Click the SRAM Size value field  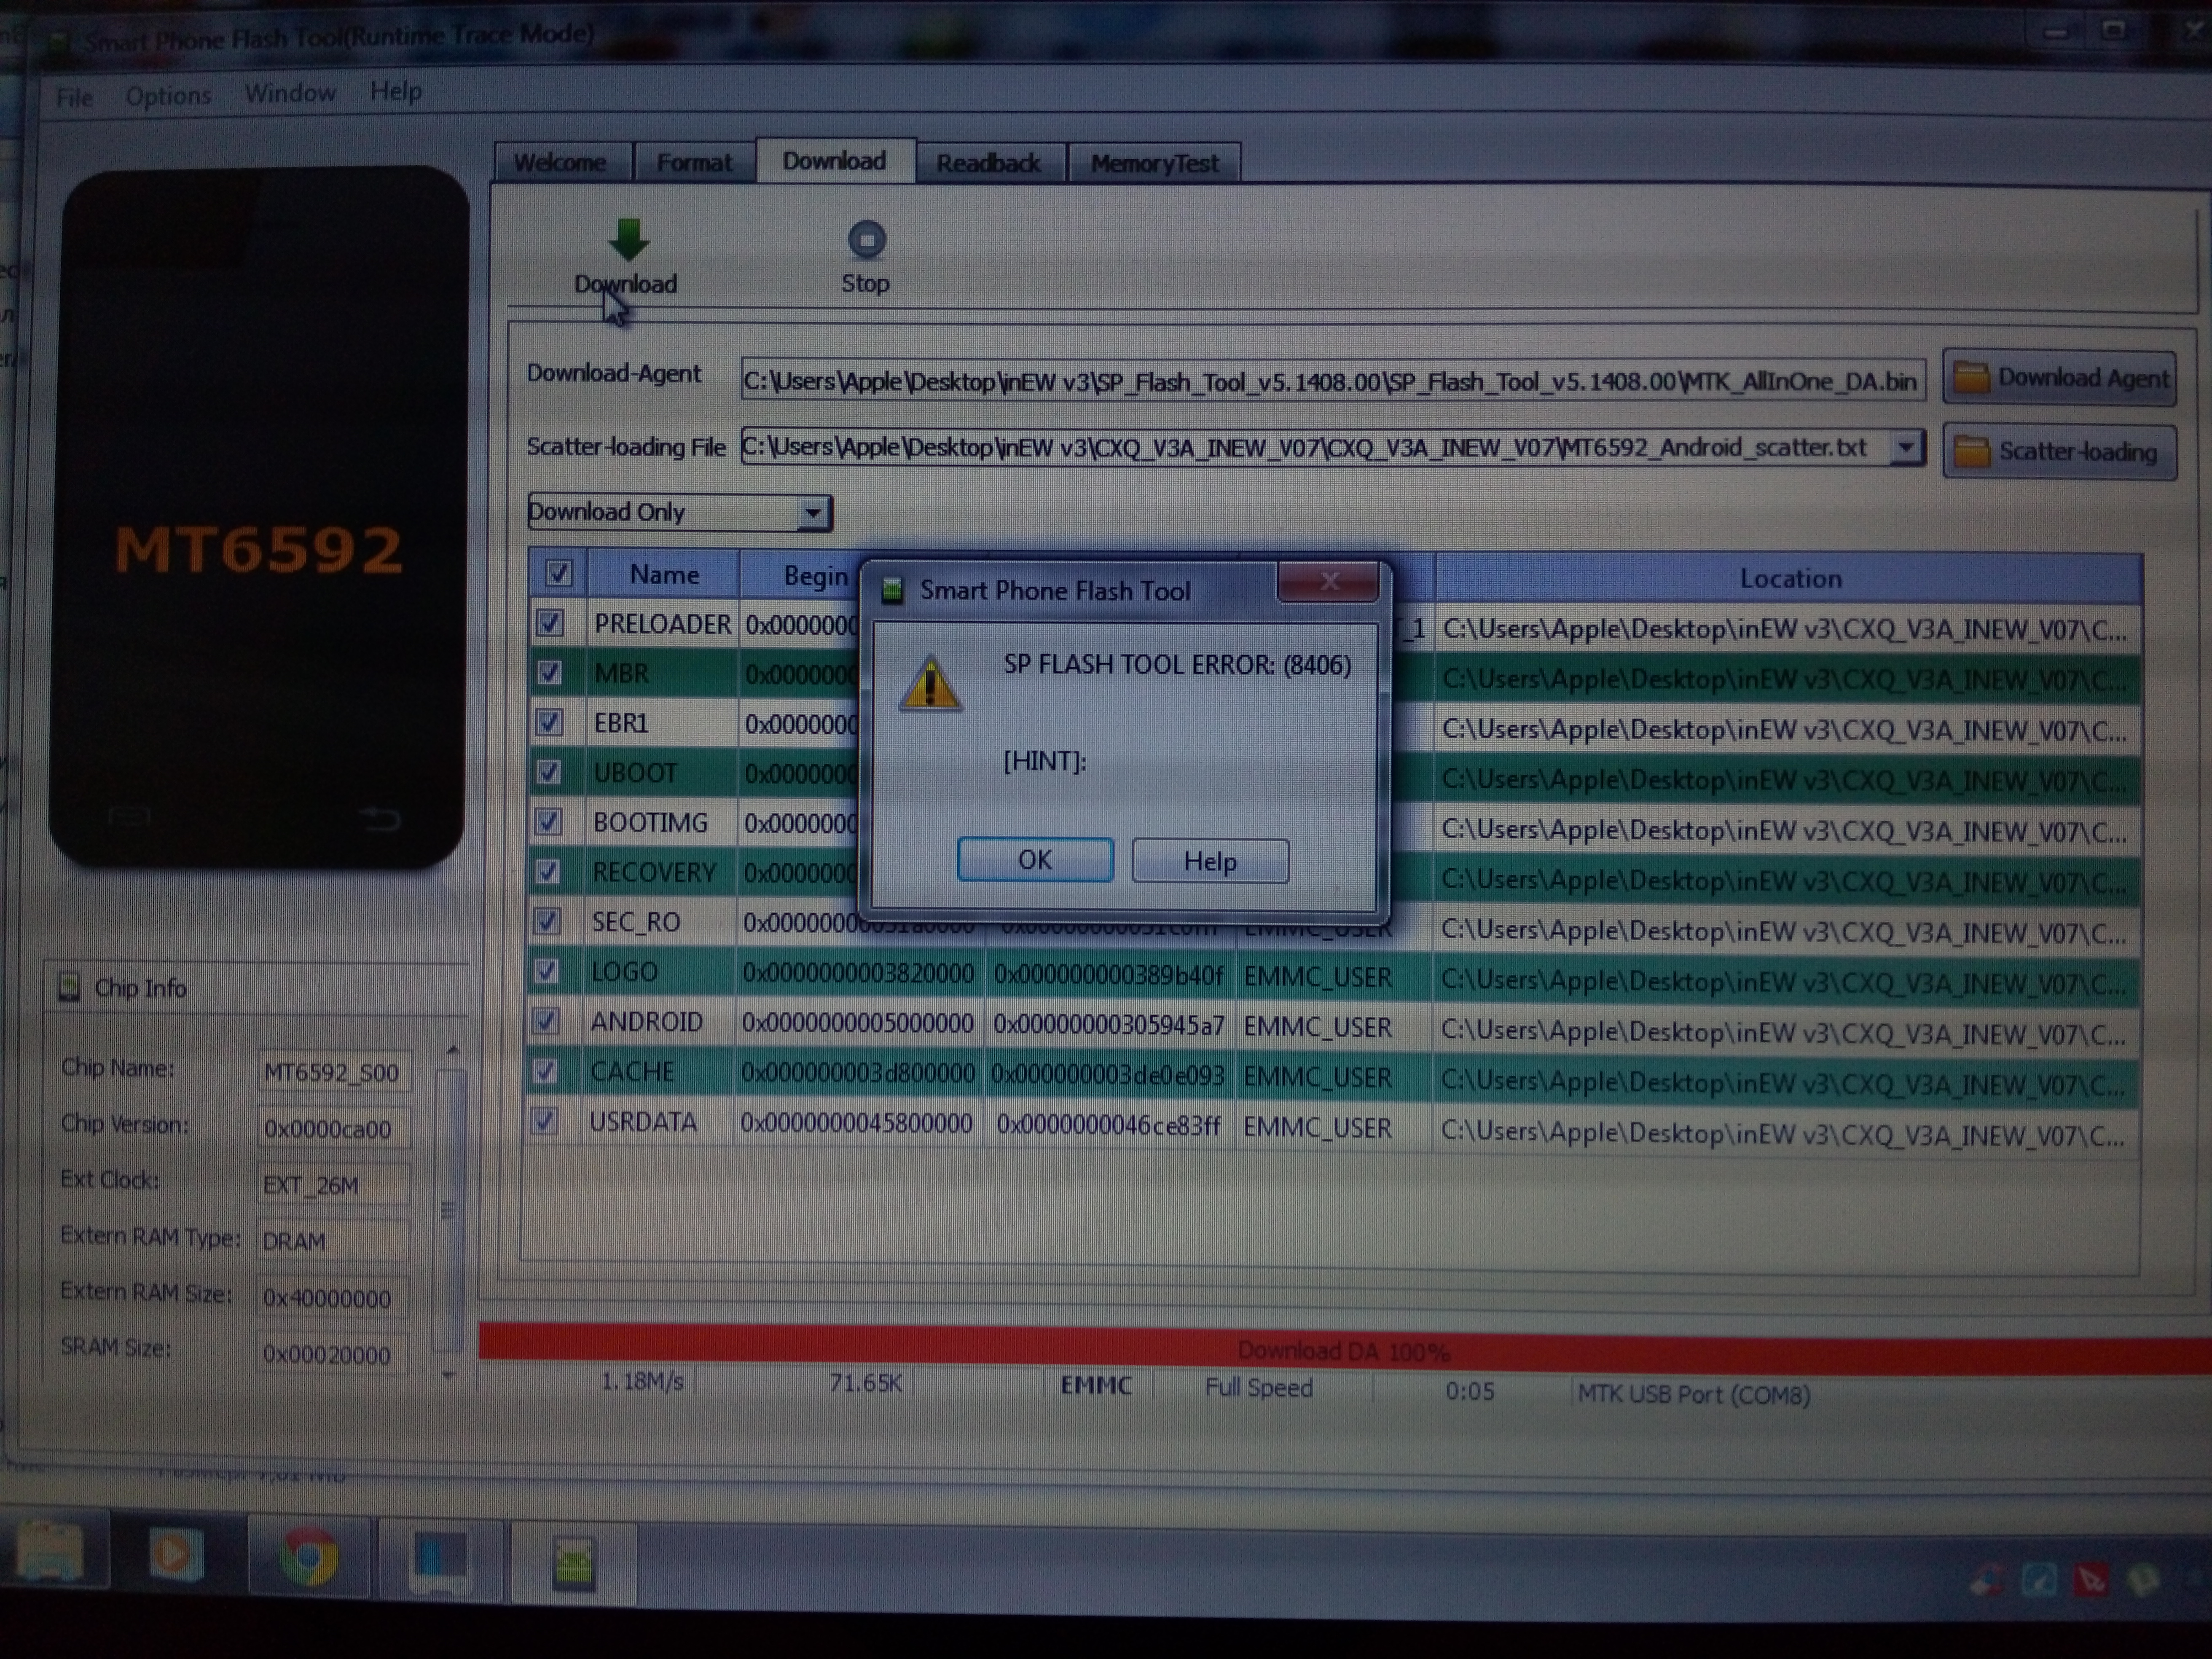333,1354
